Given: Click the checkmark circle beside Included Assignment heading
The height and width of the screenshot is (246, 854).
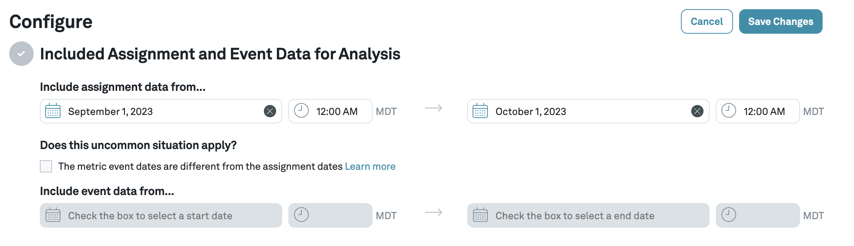Looking at the screenshot, I should click(21, 54).
